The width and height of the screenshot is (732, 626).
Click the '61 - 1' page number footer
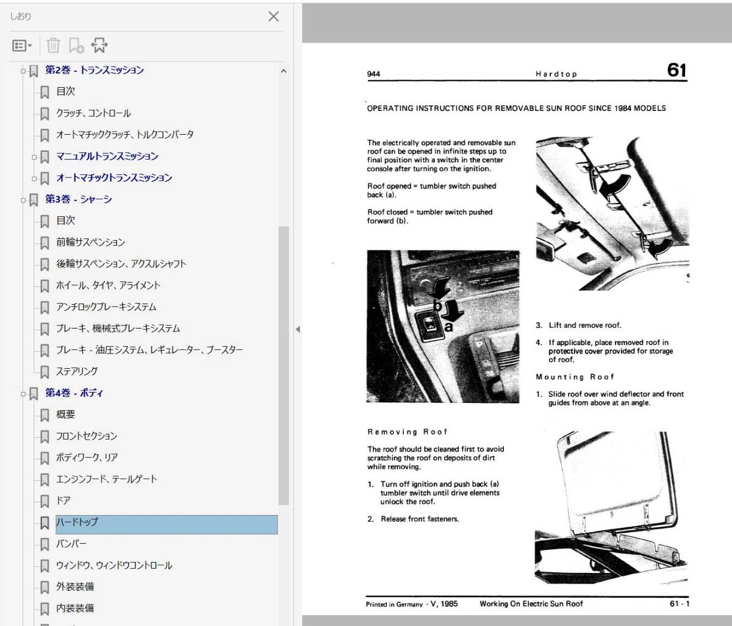[x=679, y=604]
